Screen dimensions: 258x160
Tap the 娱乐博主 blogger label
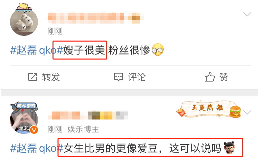point(83,129)
